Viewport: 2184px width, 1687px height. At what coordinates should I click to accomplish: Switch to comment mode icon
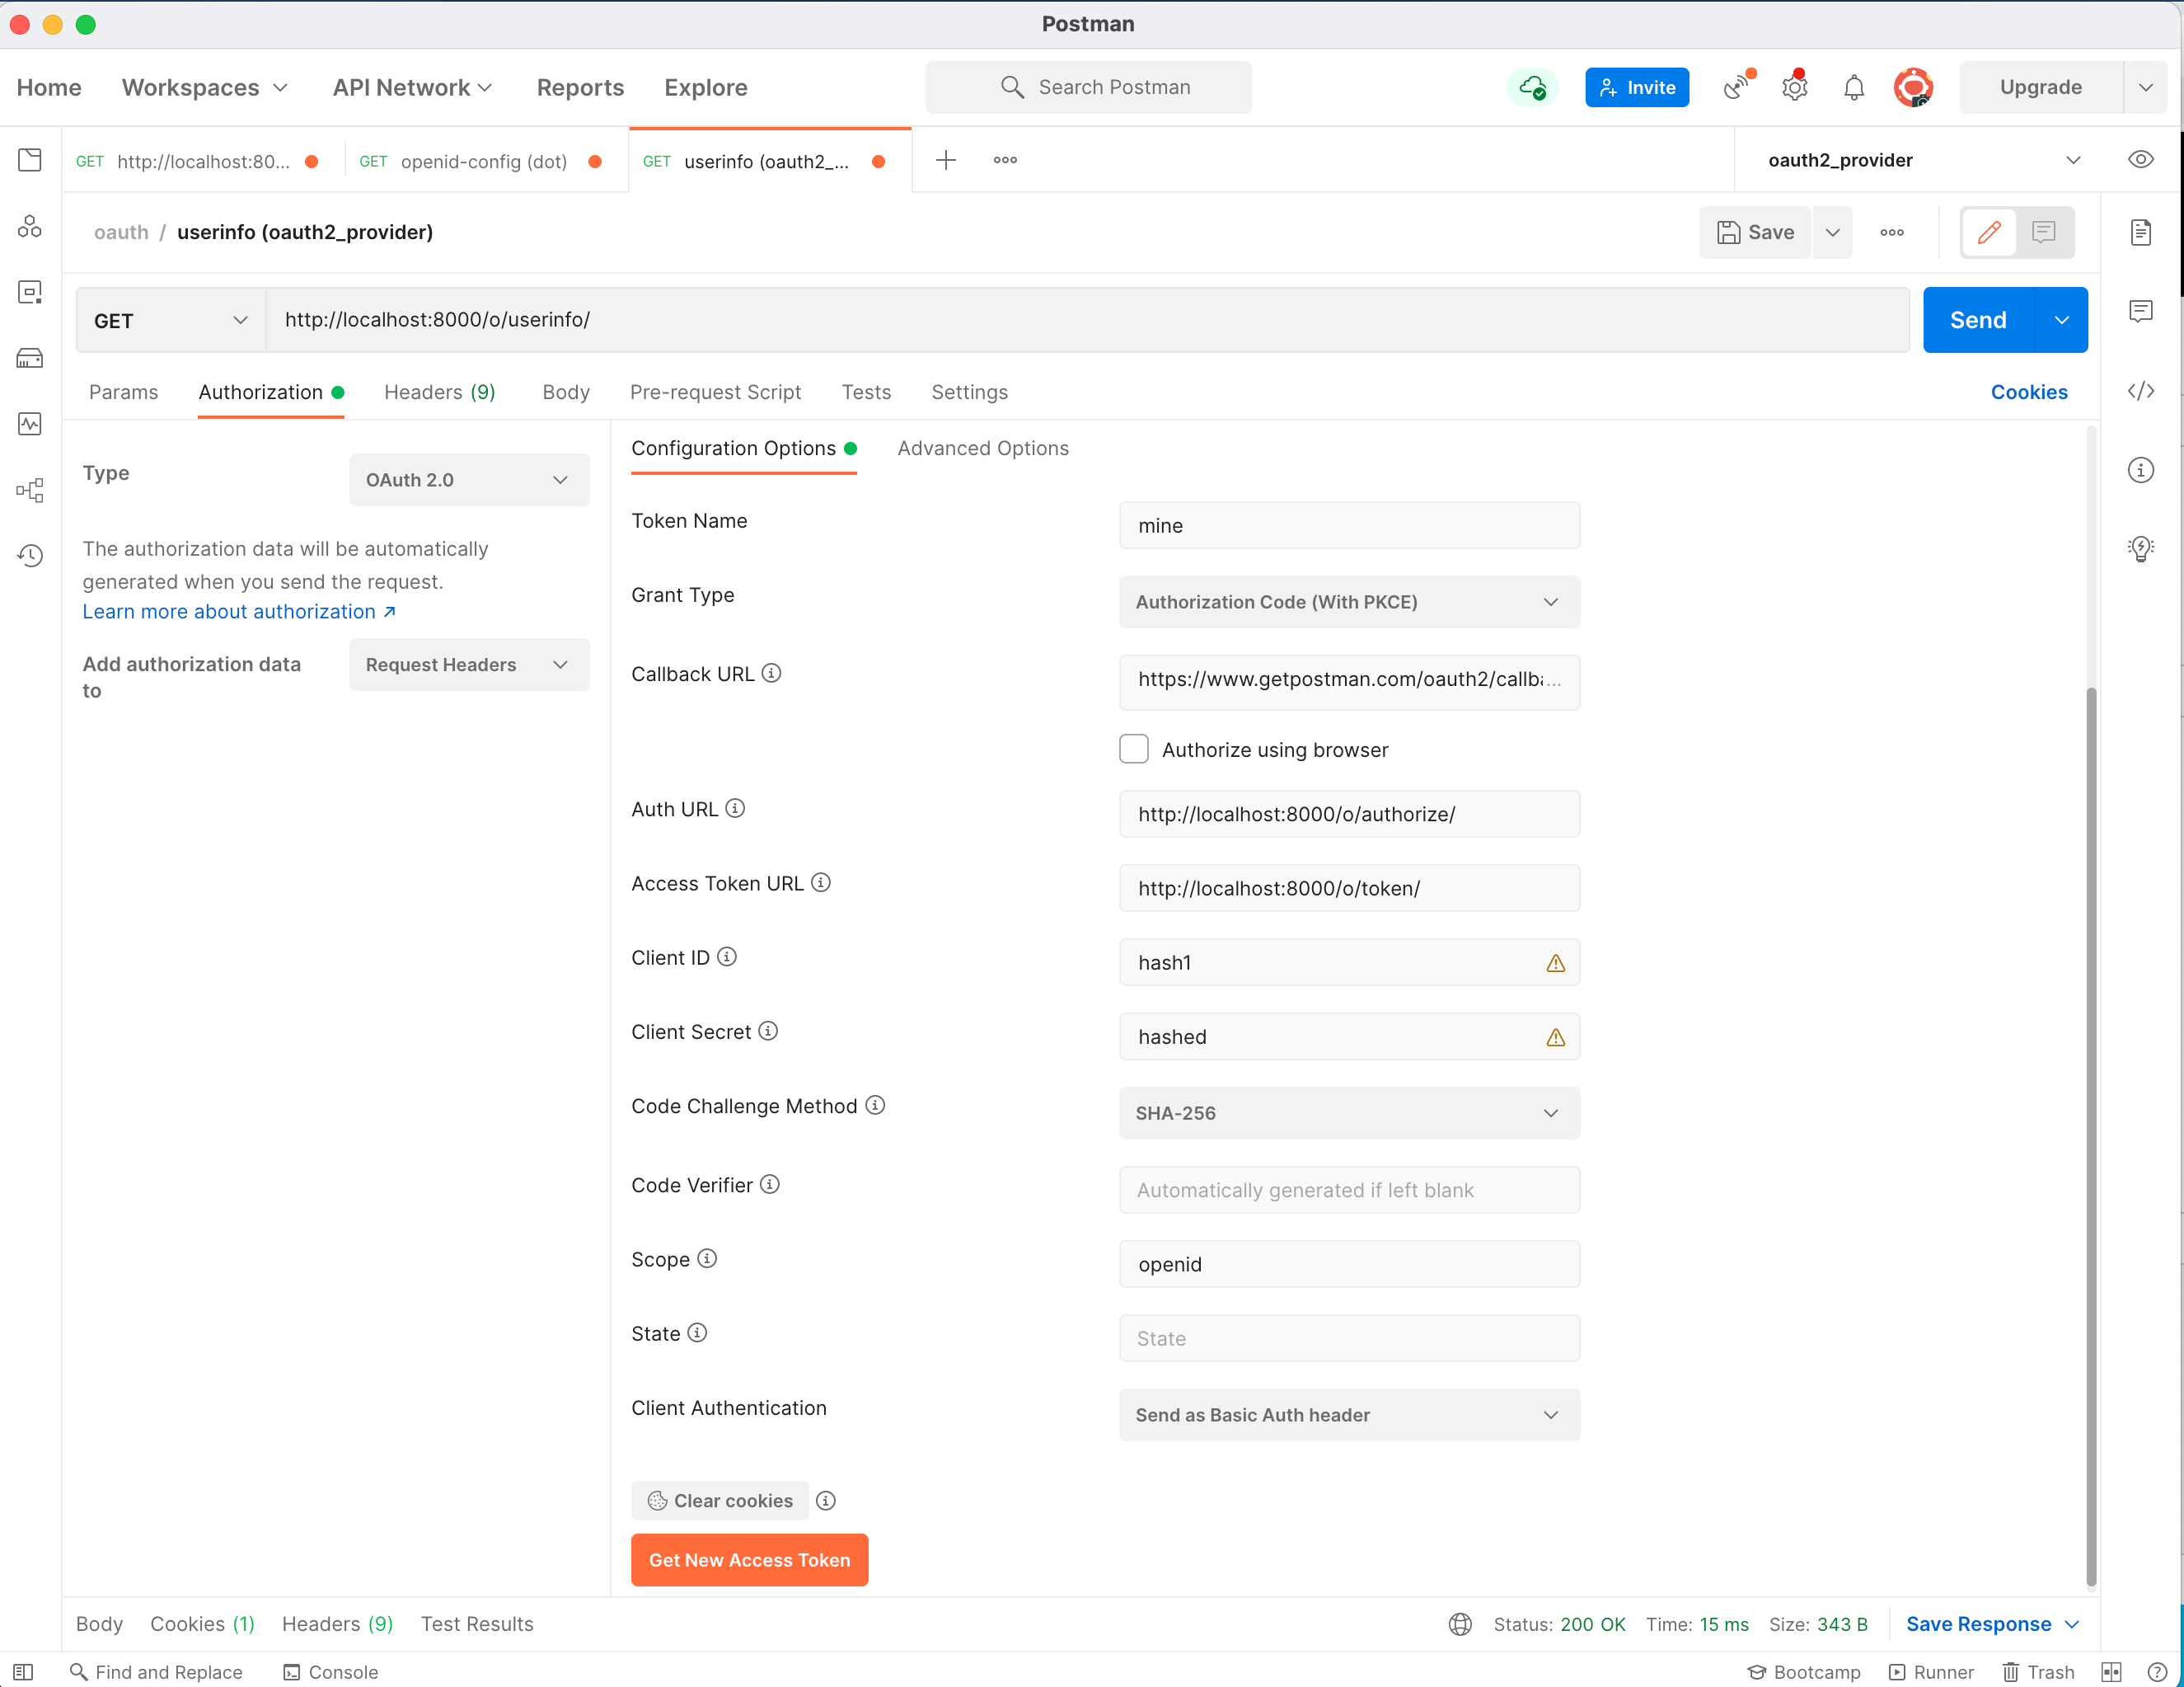pyautogui.click(x=2044, y=233)
